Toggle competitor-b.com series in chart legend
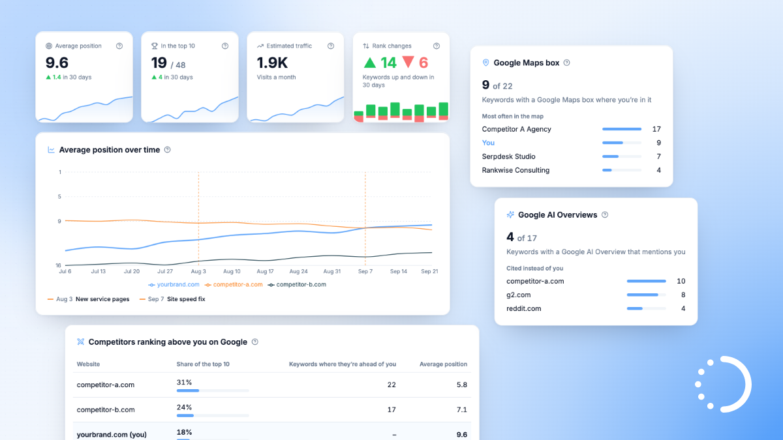The height and width of the screenshot is (440, 783). pyautogui.click(x=297, y=285)
